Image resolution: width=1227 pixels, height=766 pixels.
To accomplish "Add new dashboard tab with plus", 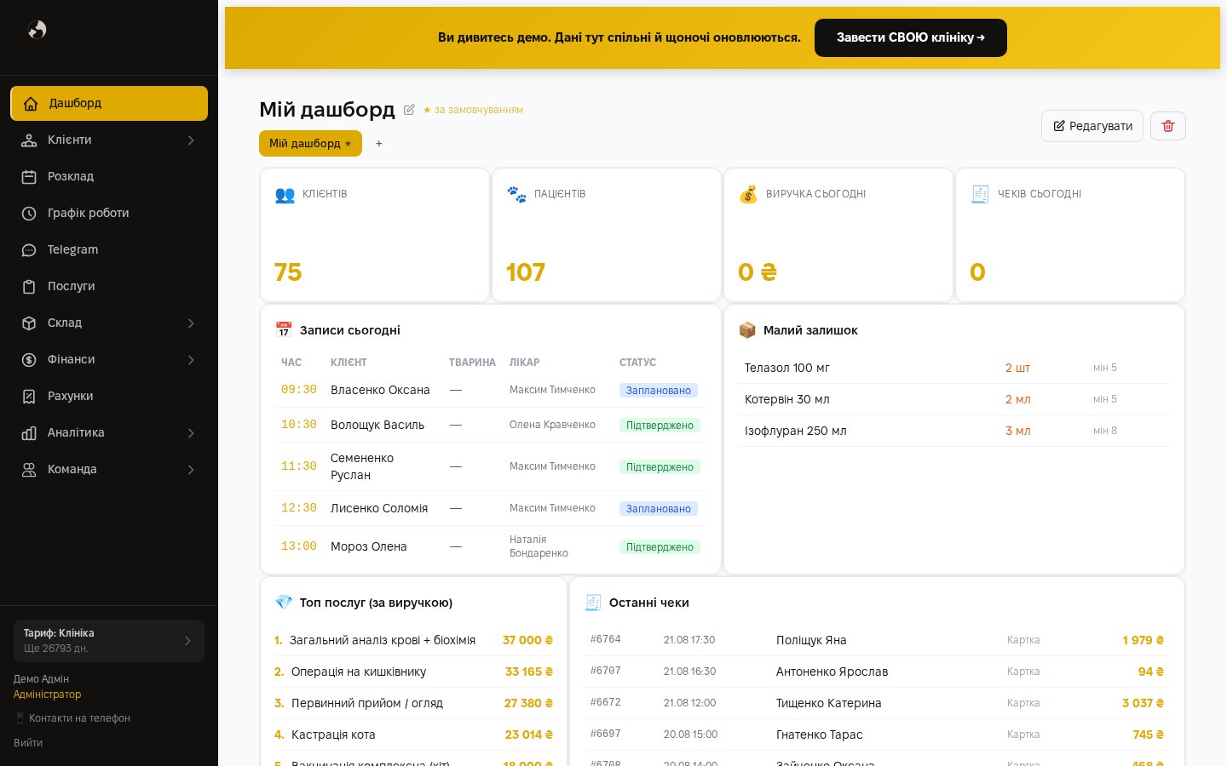I will tap(379, 144).
